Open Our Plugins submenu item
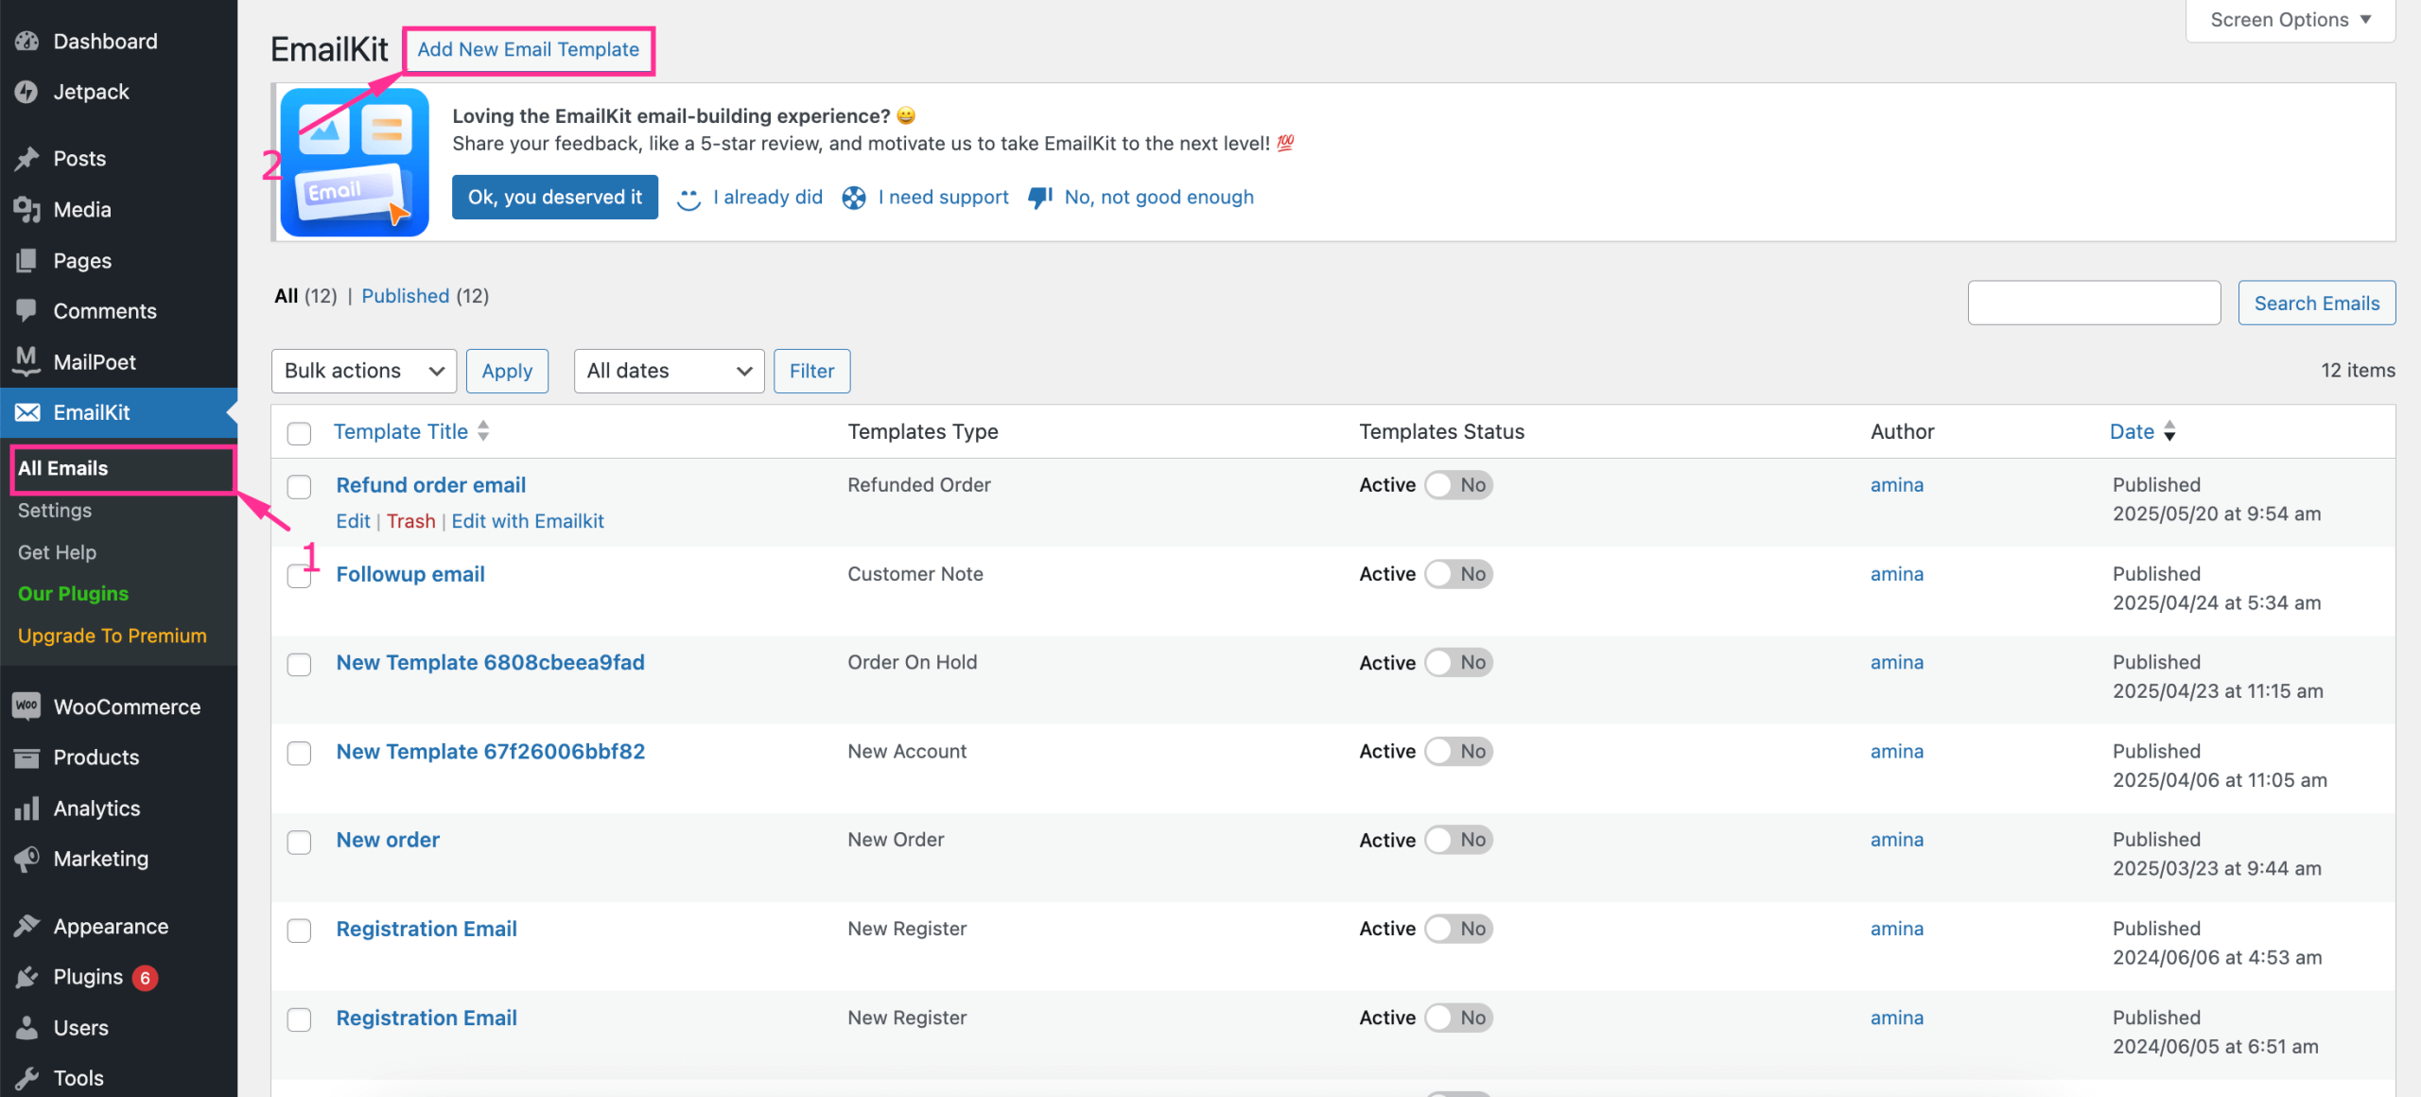 tap(73, 594)
